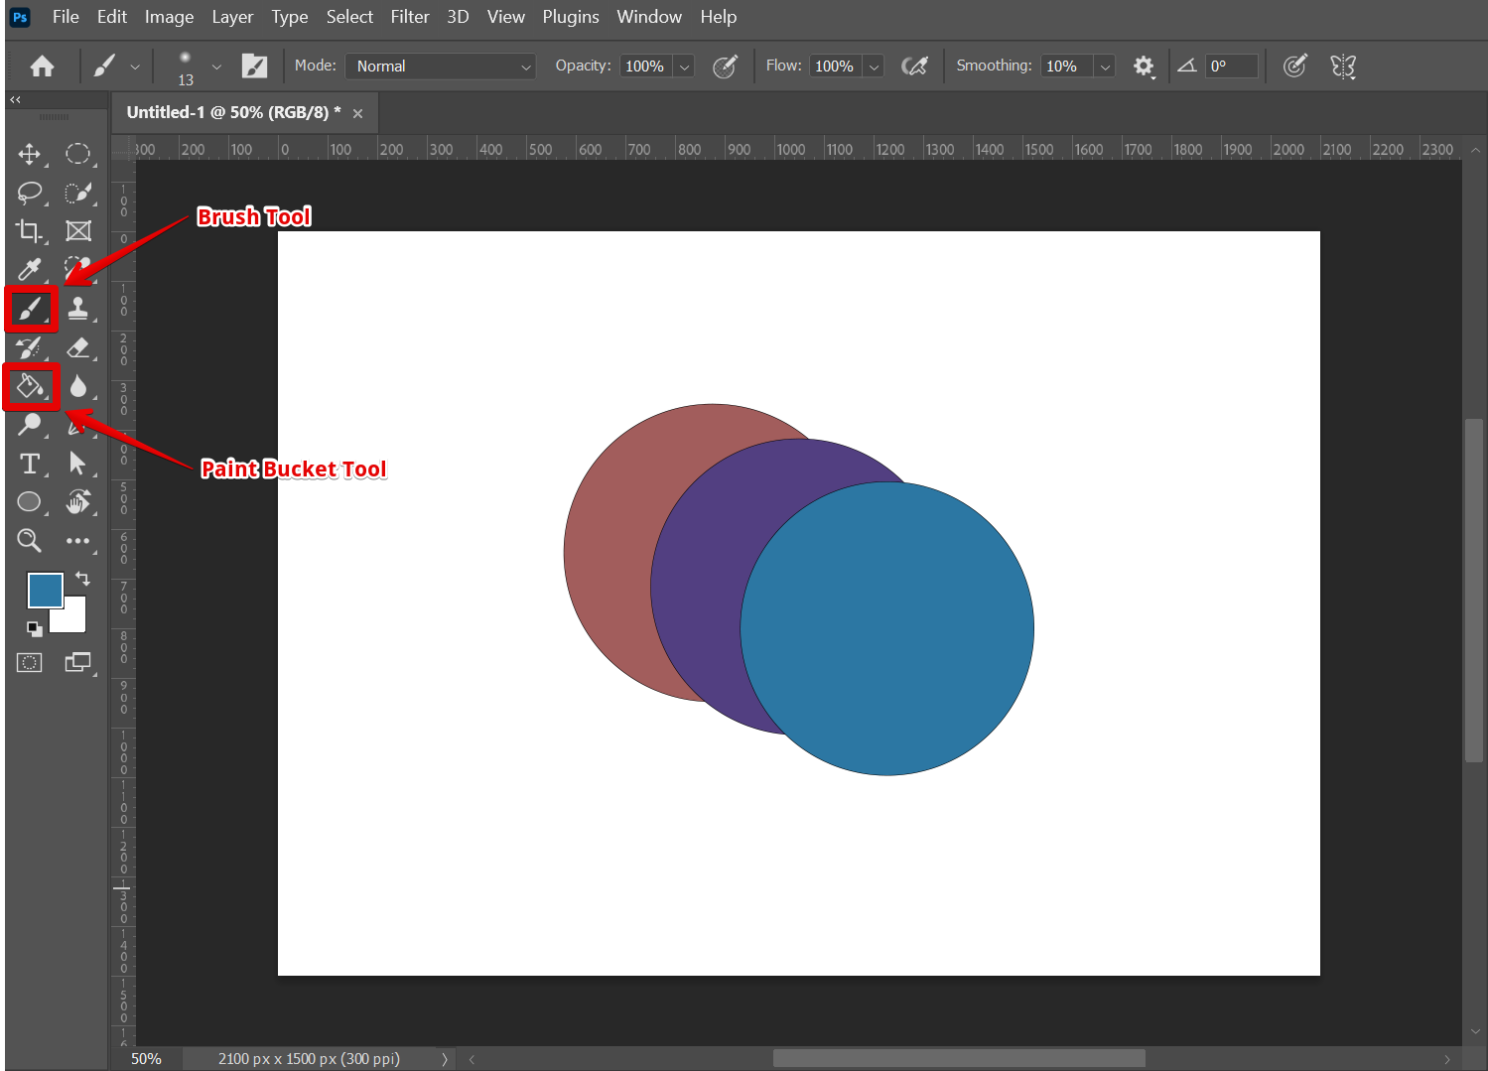This screenshot has height=1071, width=1488.
Task: Select the Crop tool
Action: [29, 231]
